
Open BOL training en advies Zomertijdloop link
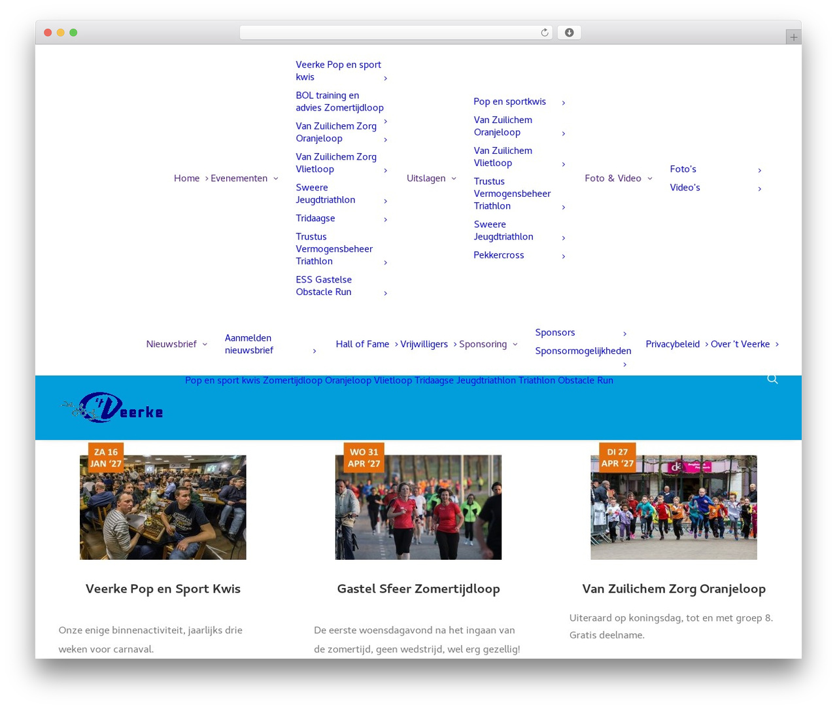(339, 101)
